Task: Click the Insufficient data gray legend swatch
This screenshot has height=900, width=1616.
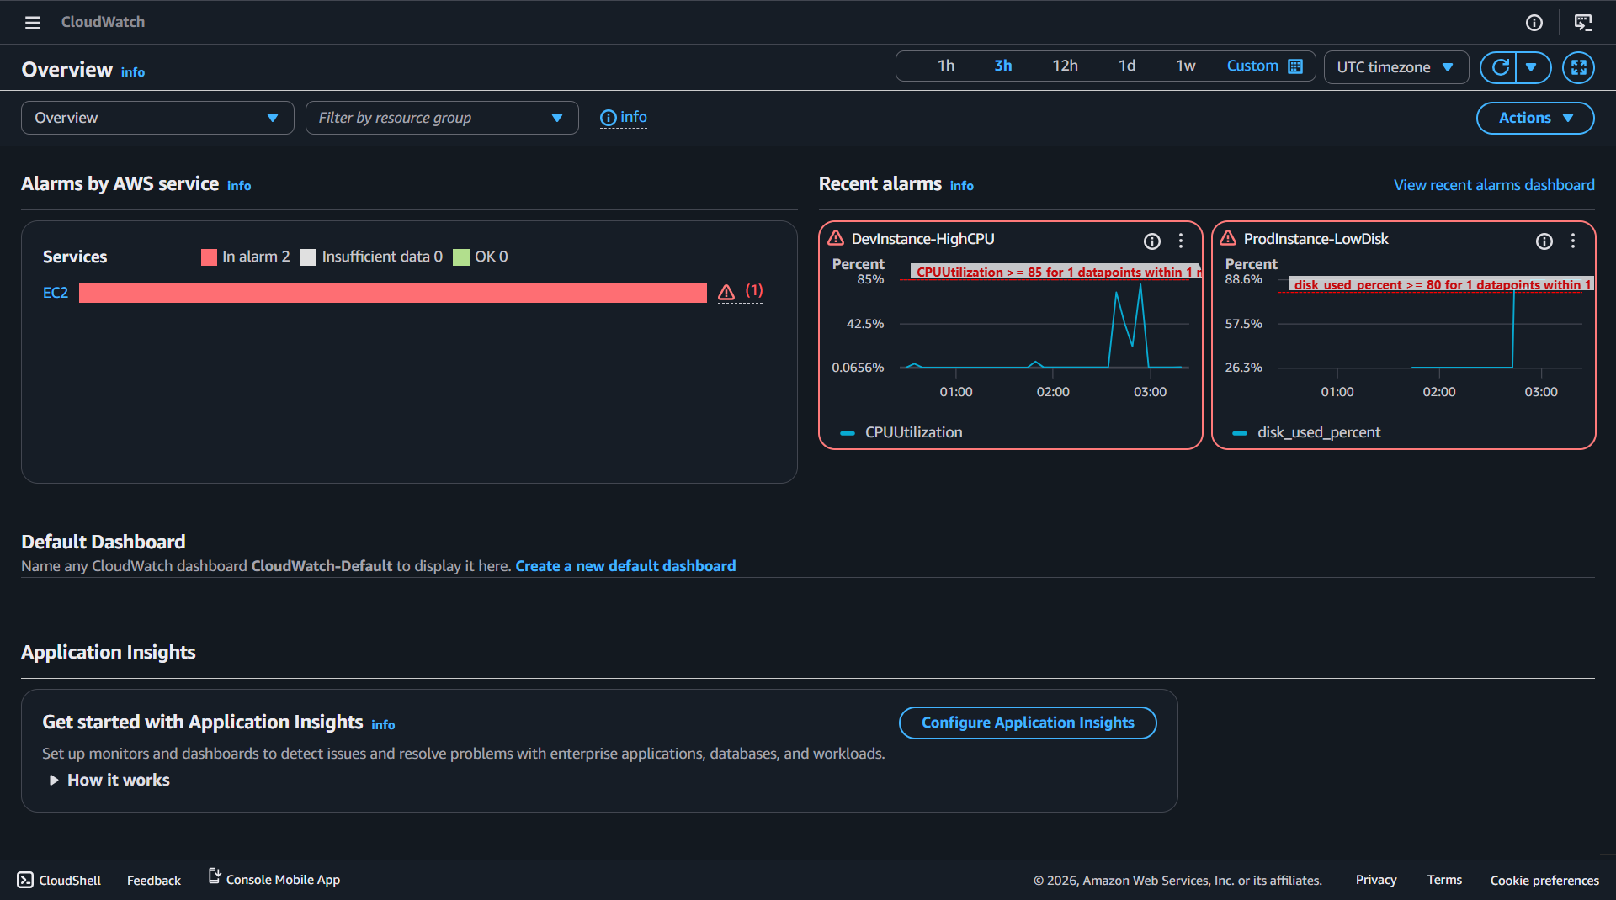Action: (308, 257)
